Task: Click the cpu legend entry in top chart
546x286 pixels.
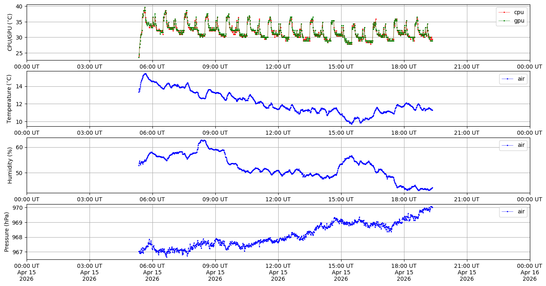Action: [519, 12]
